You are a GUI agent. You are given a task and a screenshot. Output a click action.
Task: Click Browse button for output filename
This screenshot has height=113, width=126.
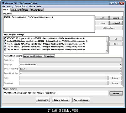tap(116, 94)
